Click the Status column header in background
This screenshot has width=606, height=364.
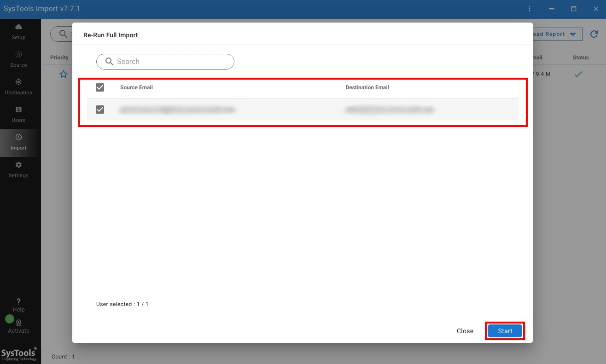(x=581, y=58)
